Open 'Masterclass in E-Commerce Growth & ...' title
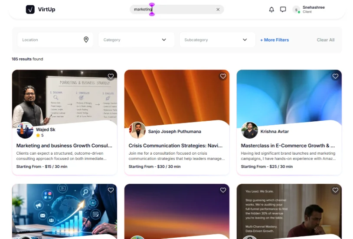Viewport: 353px width, 239px height. pyautogui.click(x=288, y=146)
